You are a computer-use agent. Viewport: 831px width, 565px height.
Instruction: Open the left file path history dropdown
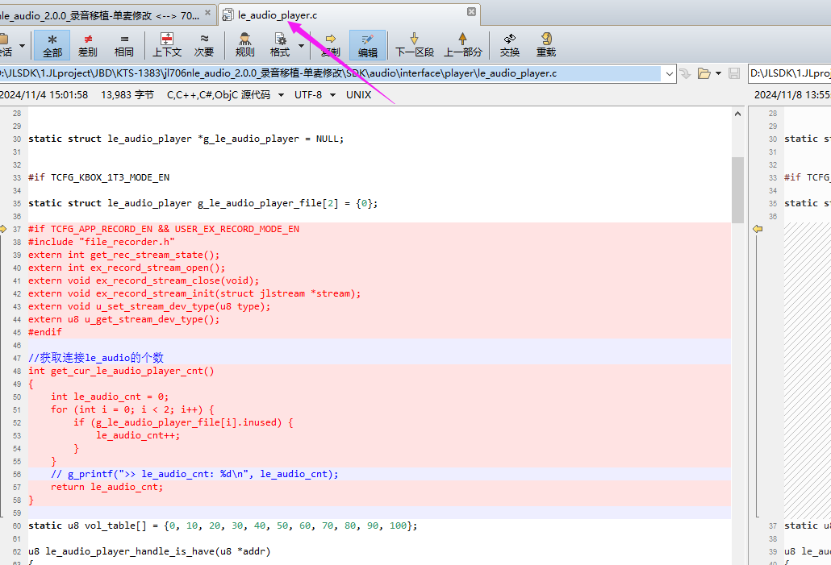[x=670, y=73]
